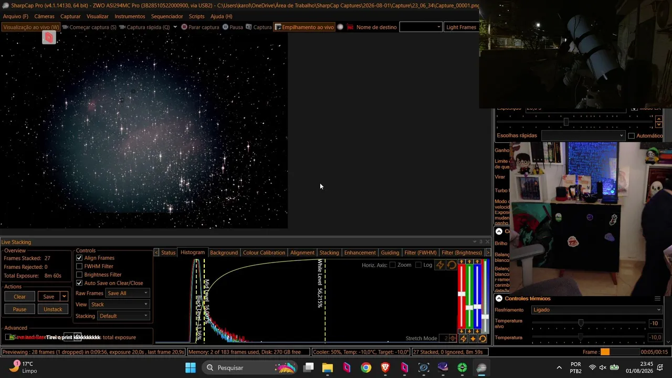Image resolution: width=672 pixels, height=378 pixels.
Task: Click the bottom-right circular reset icon under the sliders
Action: tap(482, 339)
